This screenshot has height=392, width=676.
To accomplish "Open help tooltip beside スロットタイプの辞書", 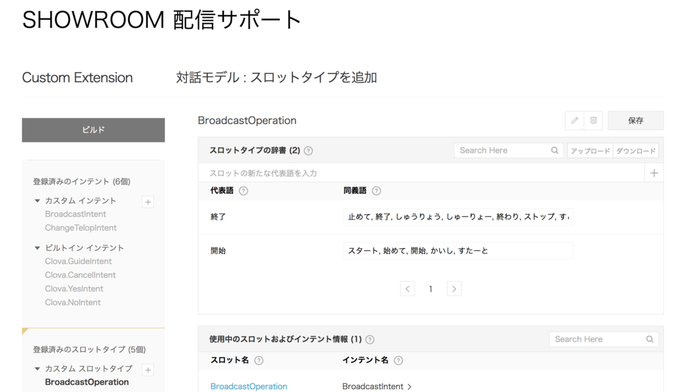I will (x=308, y=150).
